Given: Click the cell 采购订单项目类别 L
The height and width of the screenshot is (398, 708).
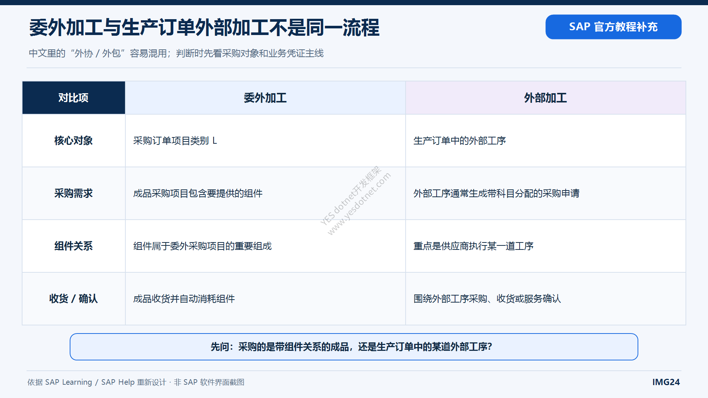Looking at the screenshot, I should pyautogui.click(x=265, y=140).
